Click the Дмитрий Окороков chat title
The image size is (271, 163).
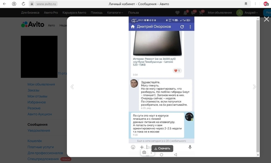[154, 27]
